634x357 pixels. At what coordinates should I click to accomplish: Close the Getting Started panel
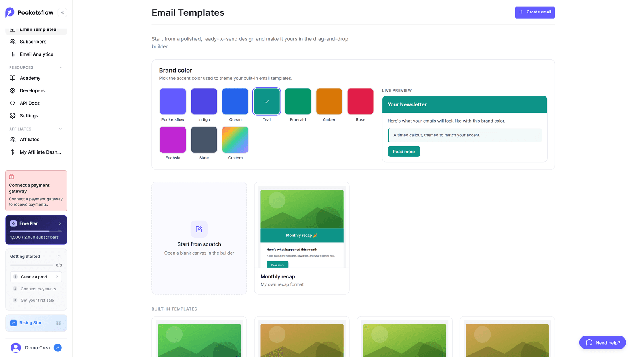(59, 257)
